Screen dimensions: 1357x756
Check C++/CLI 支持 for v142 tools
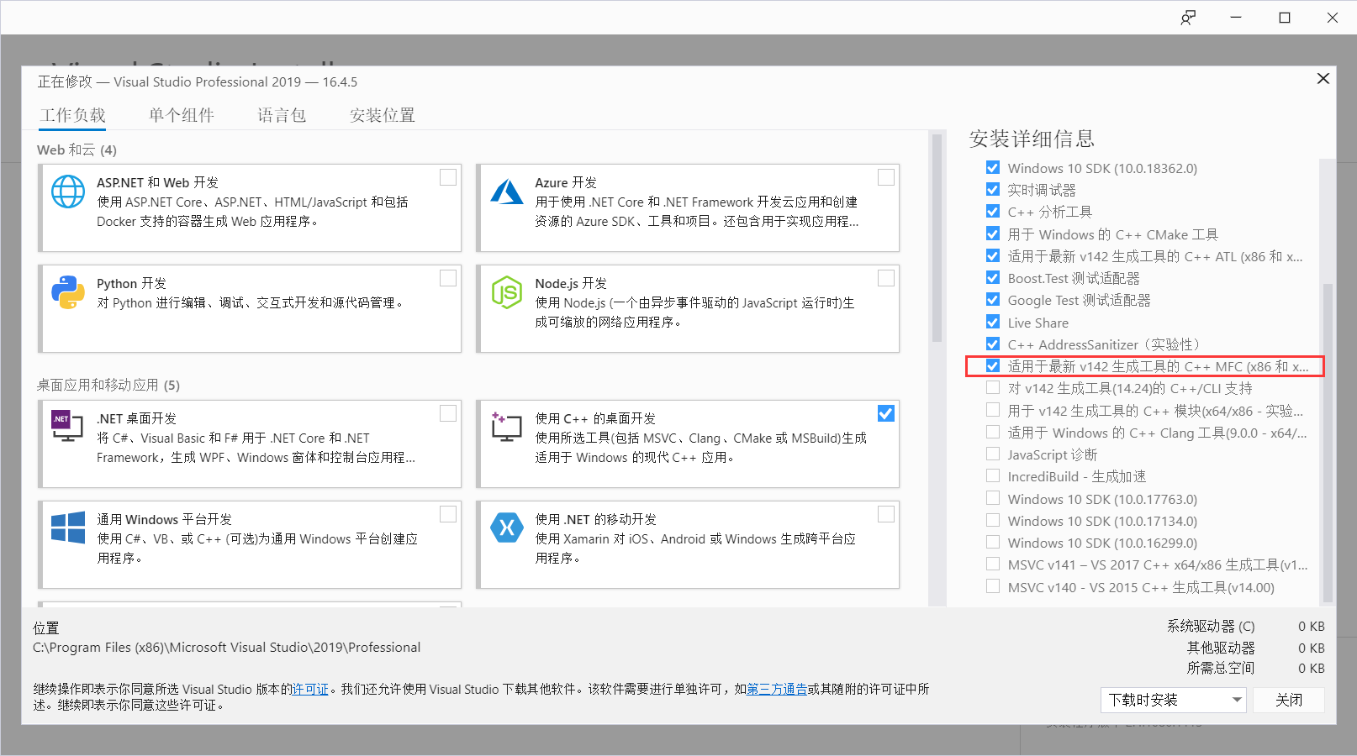993,388
